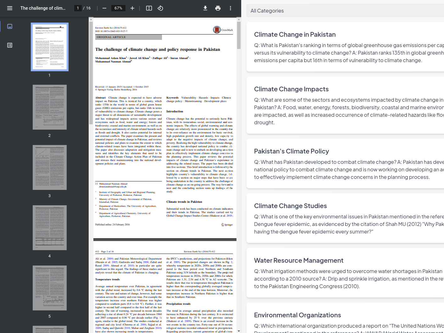The height and width of the screenshot is (333, 444).
Task: Toggle the PDF sidebar menu button
Action: tap(10, 8)
